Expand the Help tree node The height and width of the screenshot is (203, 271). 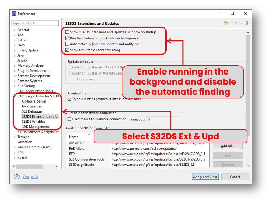tap(14, 45)
